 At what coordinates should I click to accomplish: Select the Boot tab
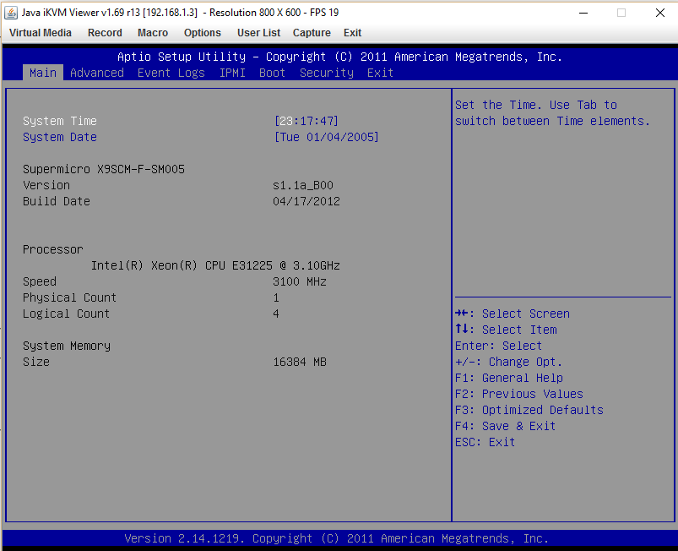point(273,73)
